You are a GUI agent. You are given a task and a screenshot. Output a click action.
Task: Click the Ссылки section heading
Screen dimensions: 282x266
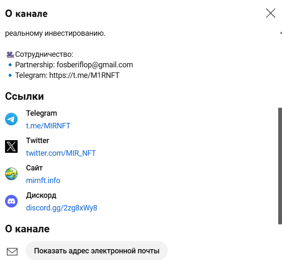[24, 96]
